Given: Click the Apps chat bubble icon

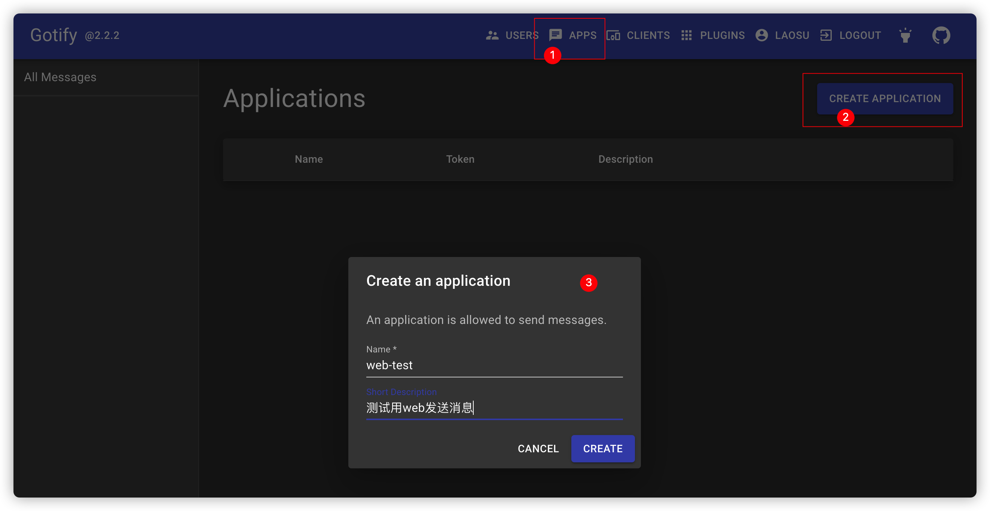Looking at the screenshot, I should tap(555, 35).
